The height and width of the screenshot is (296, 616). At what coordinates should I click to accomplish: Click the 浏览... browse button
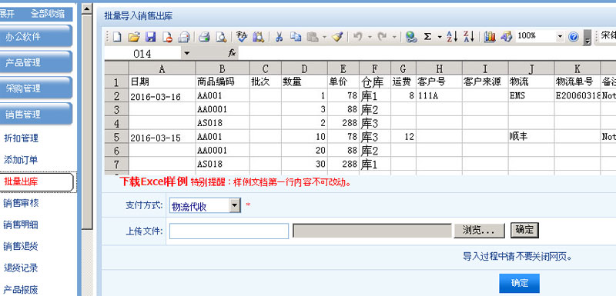tap(479, 231)
